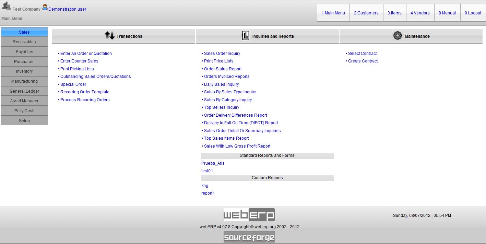Click the SourceForge logo at the bottom
The width and height of the screenshot is (486, 244).
(249, 236)
